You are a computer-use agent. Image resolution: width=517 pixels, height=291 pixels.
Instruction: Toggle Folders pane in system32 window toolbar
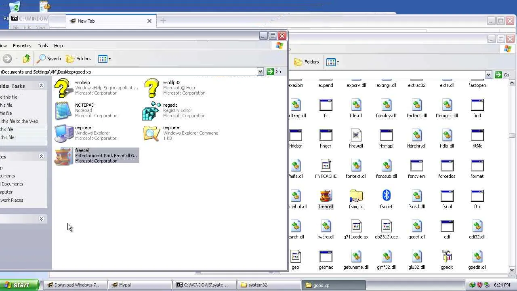pos(307,62)
